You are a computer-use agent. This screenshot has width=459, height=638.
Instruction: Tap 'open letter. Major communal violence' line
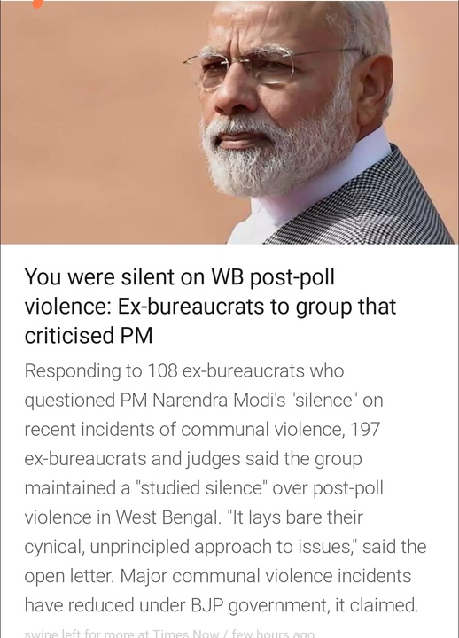(x=218, y=576)
